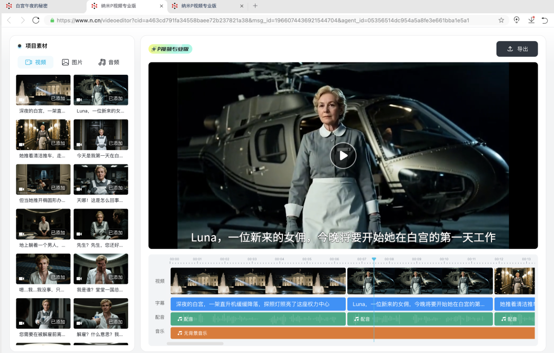The width and height of the screenshot is (554, 353).
Task: Click the 项目素材 panel heading
Action: tap(36, 46)
